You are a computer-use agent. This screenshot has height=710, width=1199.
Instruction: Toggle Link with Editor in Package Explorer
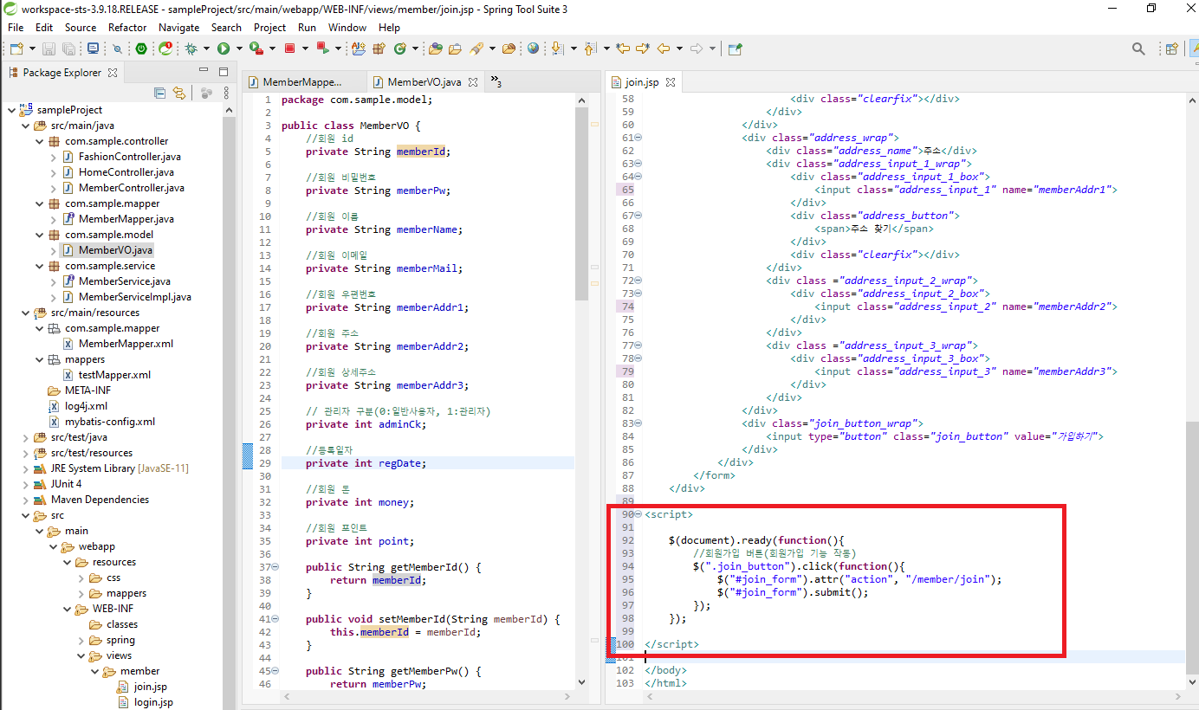178,94
